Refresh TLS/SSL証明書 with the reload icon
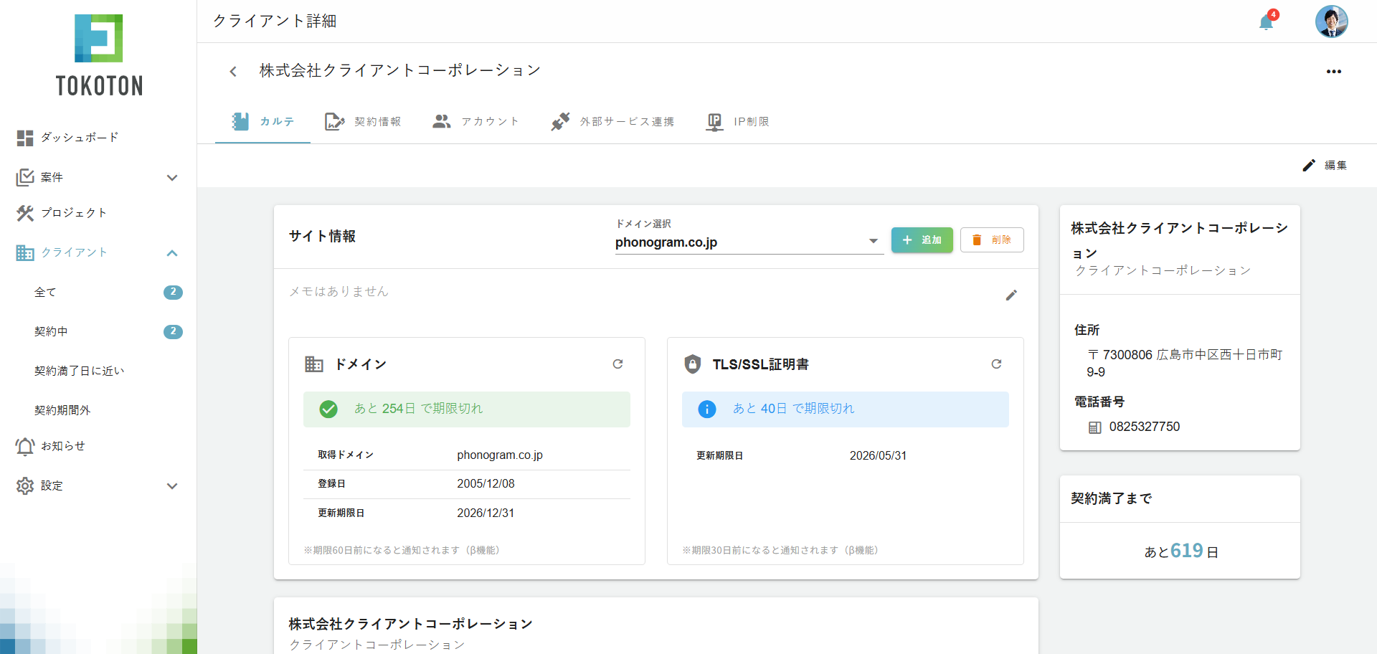 (996, 364)
